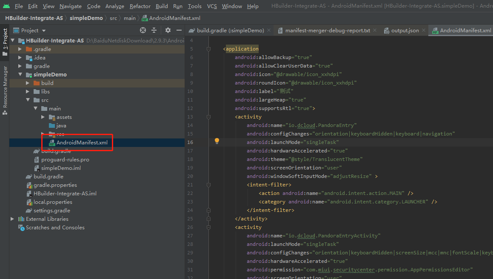
Task: Open the Navigate menu
Action: pyautogui.click(x=71, y=6)
